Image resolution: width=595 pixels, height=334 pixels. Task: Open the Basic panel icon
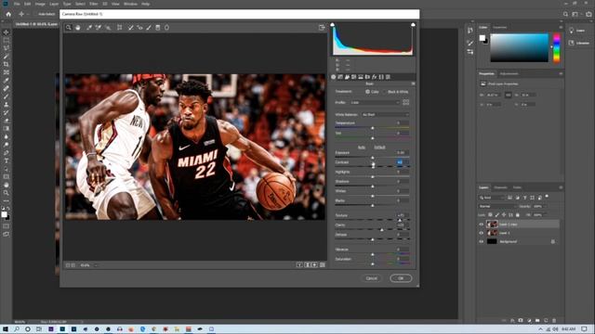click(334, 77)
